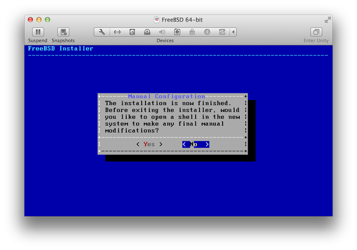Click the camera device icon
357x250 pixels.
coord(177,32)
